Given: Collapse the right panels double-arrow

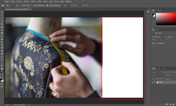Looking at the screenshot, I should (149, 8).
